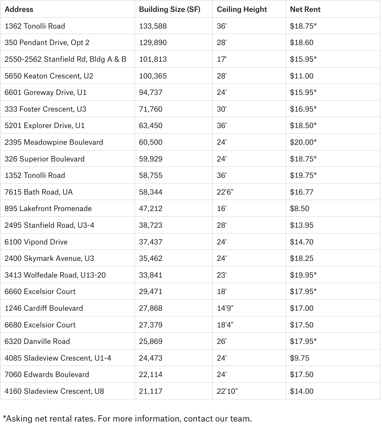Select the 3413 Wolfedale Road, U13-20 address
This screenshot has width=382, height=430.
coord(55,275)
